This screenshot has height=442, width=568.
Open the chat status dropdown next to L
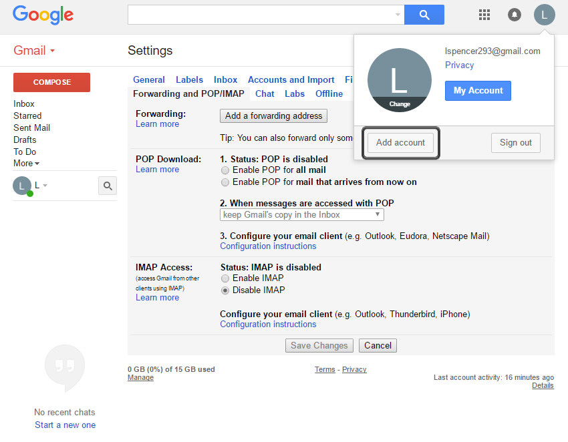pos(45,186)
